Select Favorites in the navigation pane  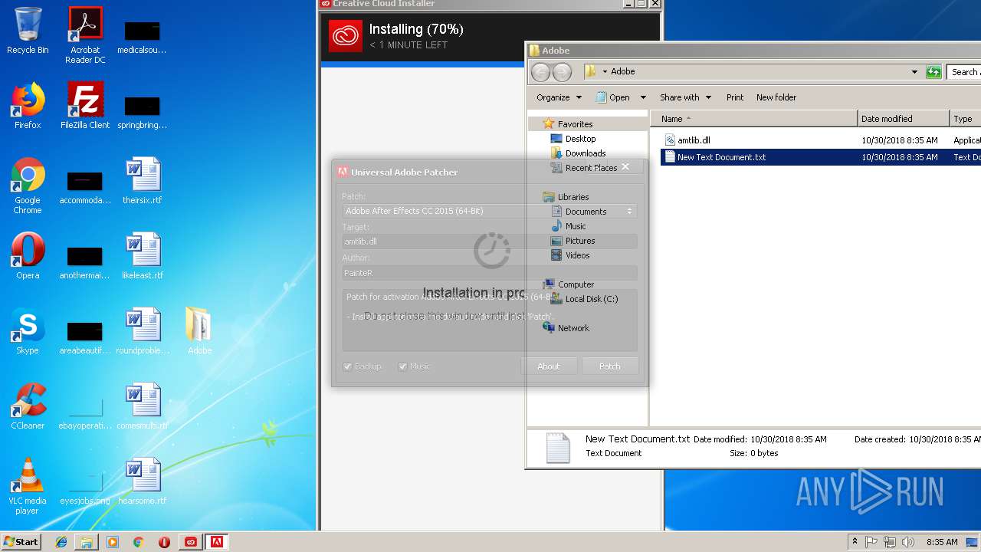[575, 124]
